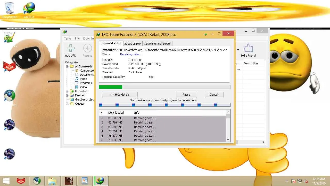Click the Info column header

click(x=137, y=113)
